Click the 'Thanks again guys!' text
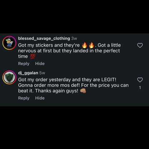Image resolution: width=149 pixels, height=149 pixels. point(57,91)
